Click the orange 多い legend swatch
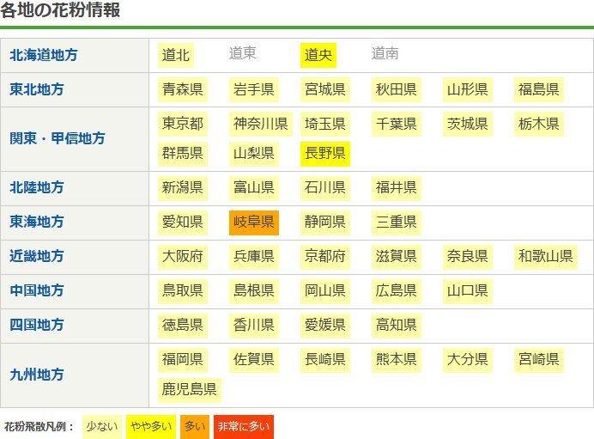Image resolution: width=594 pixels, height=439 pixels. pyautogui.click(x=194, y=426)
